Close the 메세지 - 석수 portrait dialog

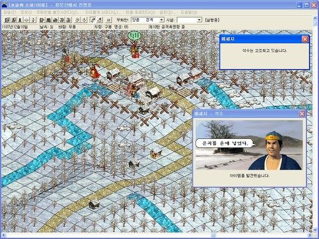[302, 114]
